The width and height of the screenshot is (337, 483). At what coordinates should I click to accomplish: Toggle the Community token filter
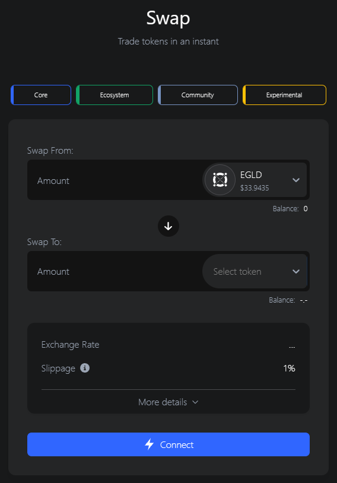point(198,95)
